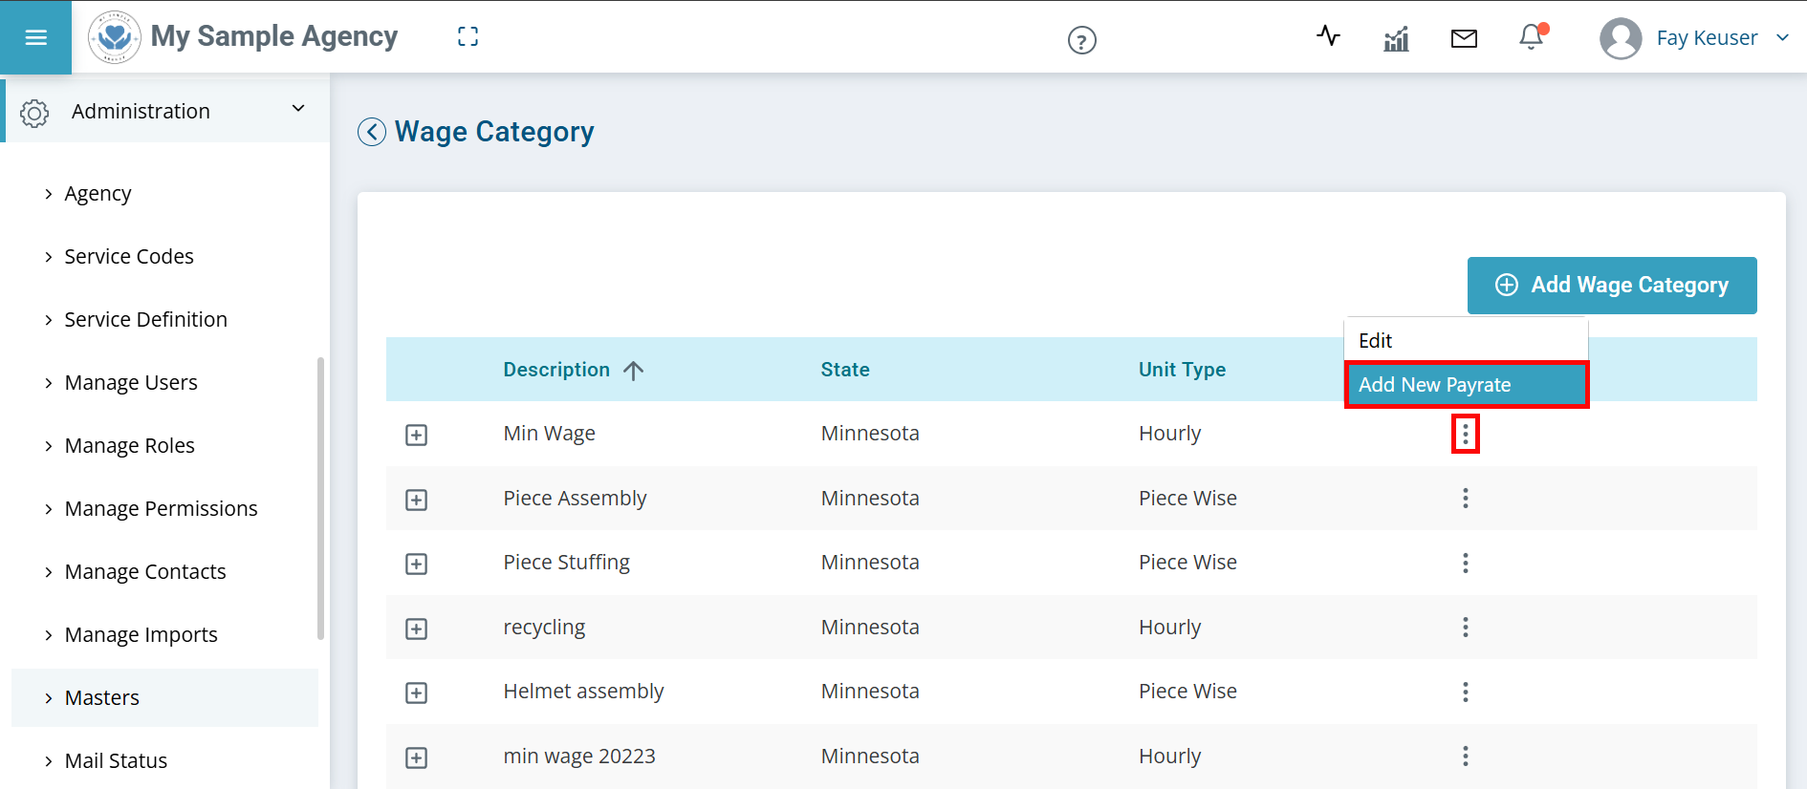The height and width of the screenshot is (789, 1807).
Task: Expand the Piece Assembly row
Action: tap(416, 500)
